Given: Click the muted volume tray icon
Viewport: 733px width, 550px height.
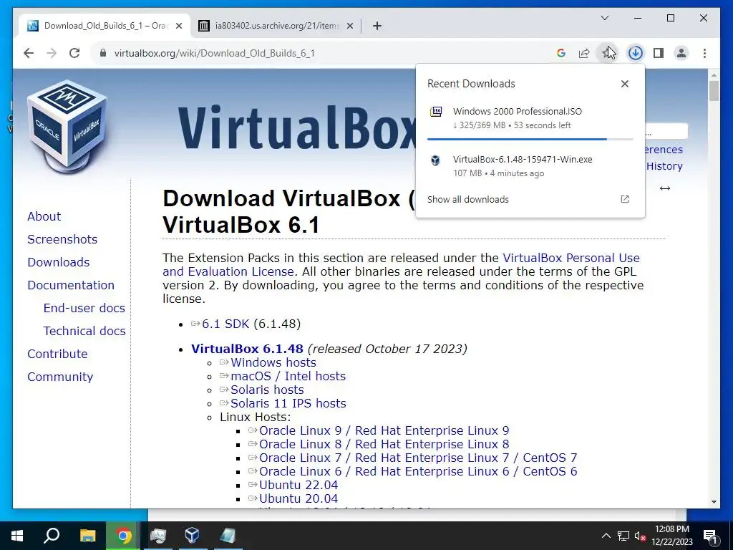Looking at the screenshot, I should pyautogui.click(x=641, y=536).
